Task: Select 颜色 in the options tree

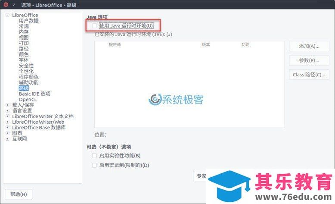Action: click(24, 54)
